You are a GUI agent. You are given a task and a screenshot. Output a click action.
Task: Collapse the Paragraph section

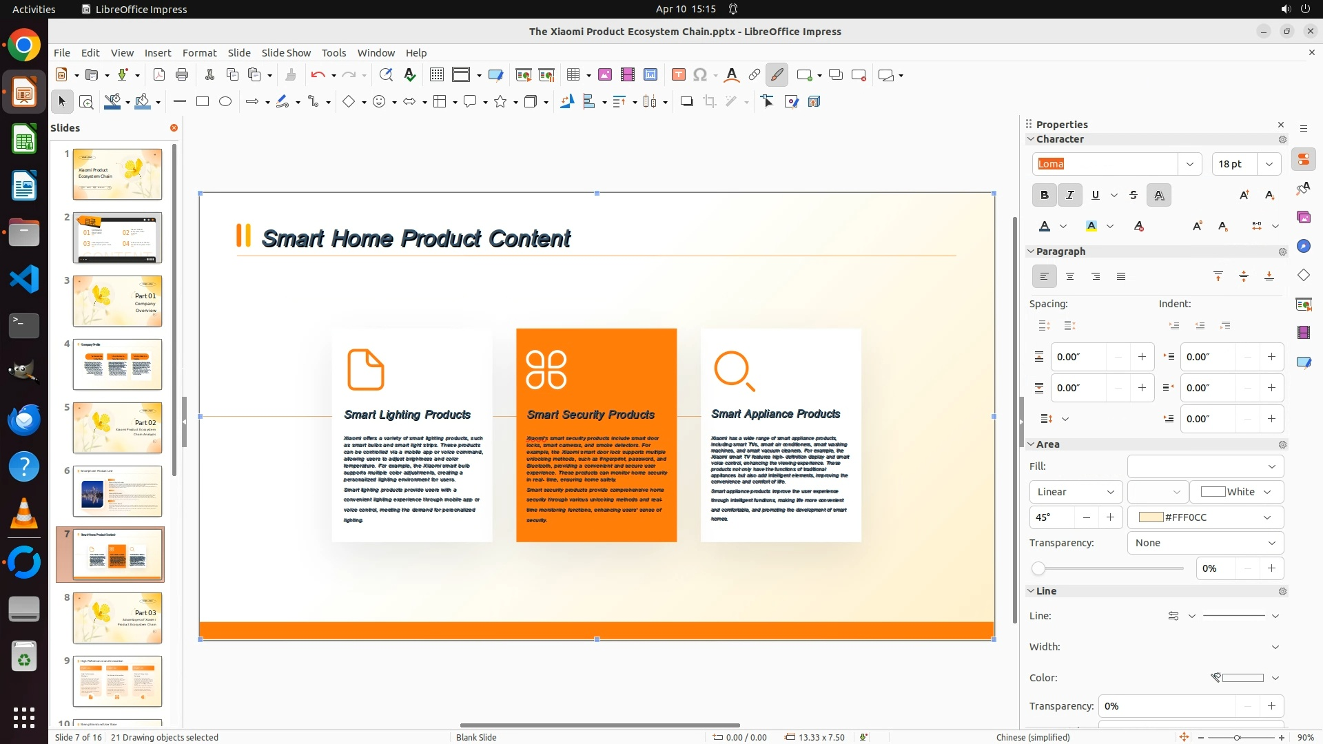tap(1031, 251)
